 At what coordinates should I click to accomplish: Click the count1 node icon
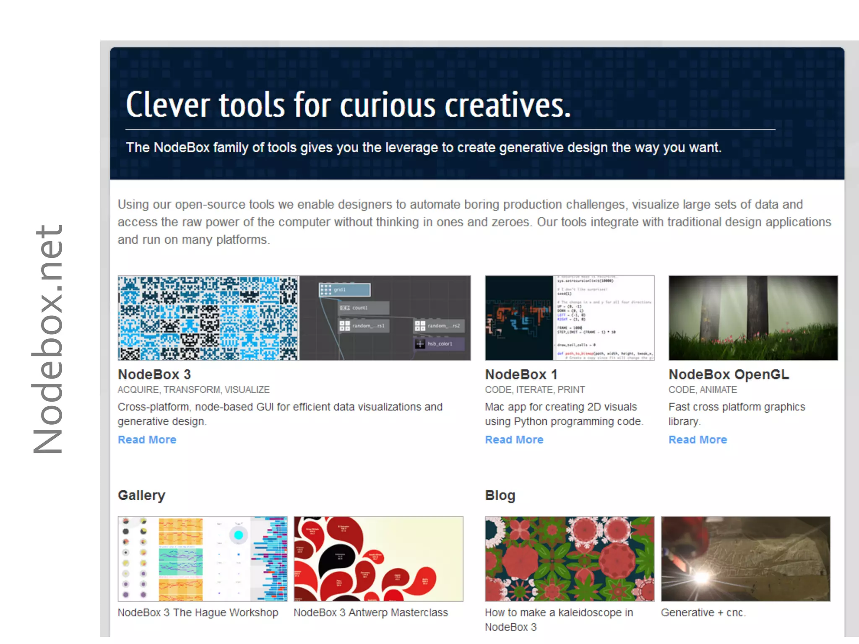point(345,308)
